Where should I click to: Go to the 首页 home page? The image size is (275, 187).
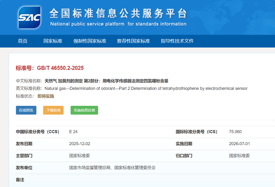[x=23, y=41]
